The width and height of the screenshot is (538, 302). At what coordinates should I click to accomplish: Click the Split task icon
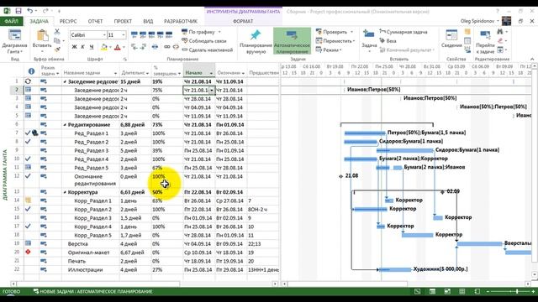click(x=155, y=47)
